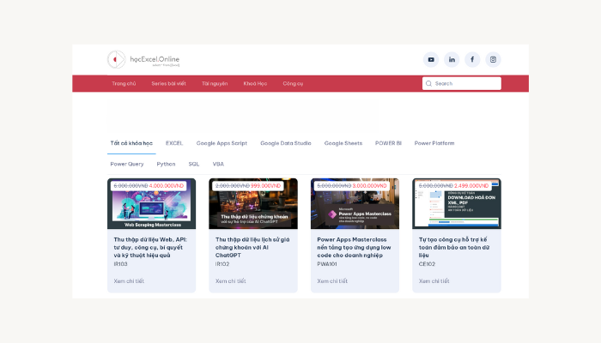Viewport: 601px width, 343px height.
Task: Click Xem chi tiết for IR102
Action: point(230,281)
